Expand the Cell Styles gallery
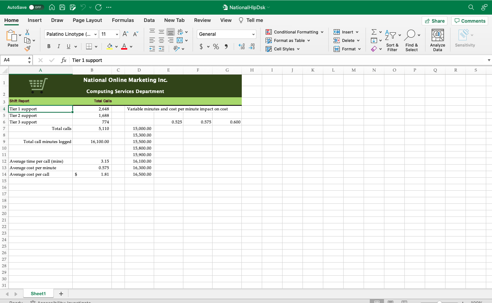The image size is (492, 303). (x=283, y=49)
